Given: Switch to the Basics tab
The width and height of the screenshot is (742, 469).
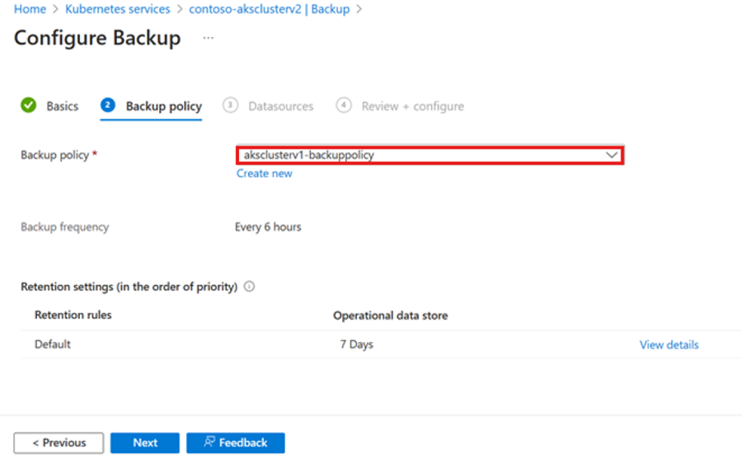Looking at the screenshot, I should tap(62, 106).
